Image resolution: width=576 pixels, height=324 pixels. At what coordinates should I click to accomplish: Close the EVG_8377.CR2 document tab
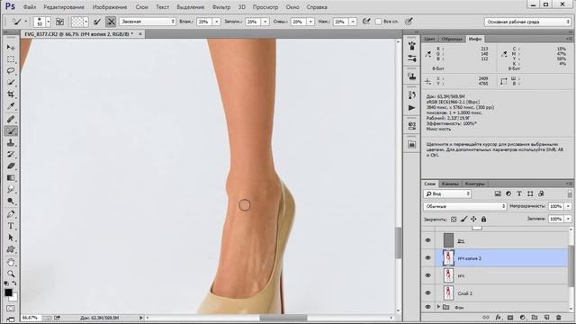coord(140,34)
